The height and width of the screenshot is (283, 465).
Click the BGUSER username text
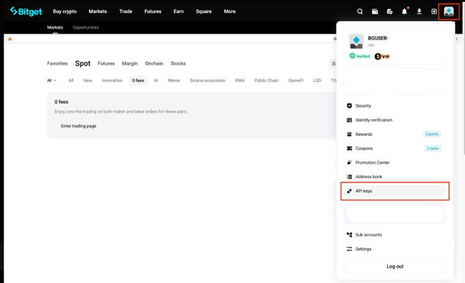[378, 38]
